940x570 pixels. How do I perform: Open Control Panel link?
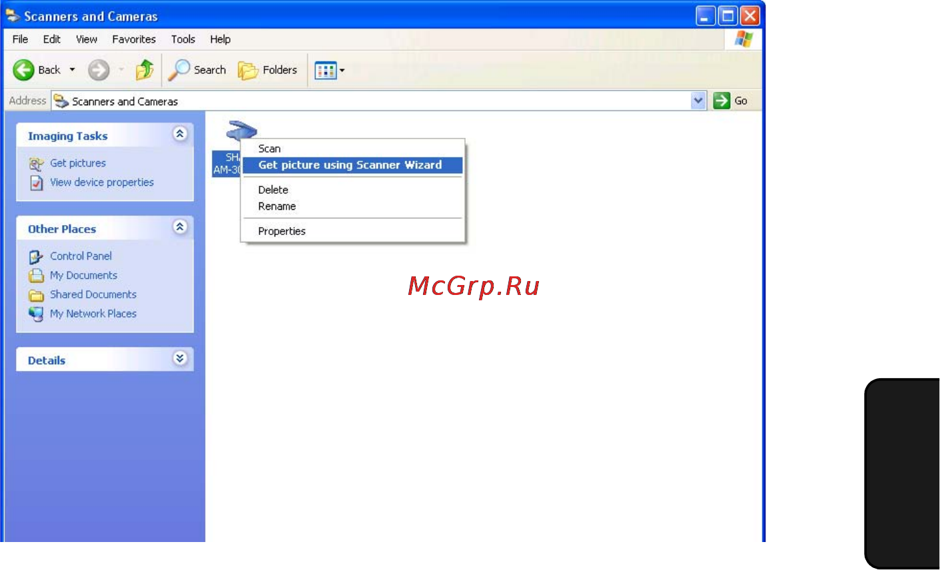81,256
